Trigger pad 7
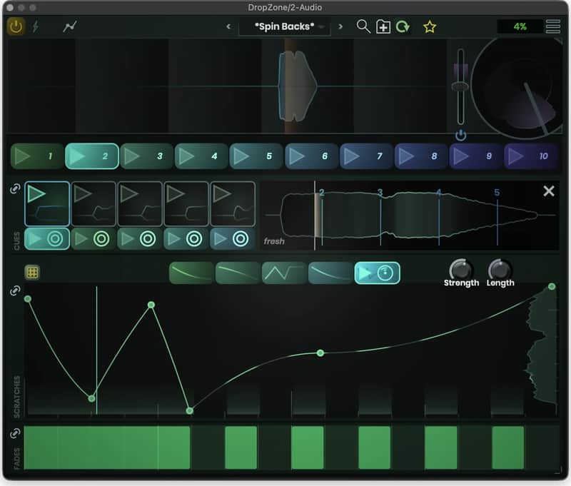The width and height of the screenshot is (571, 486). (366, 156)
